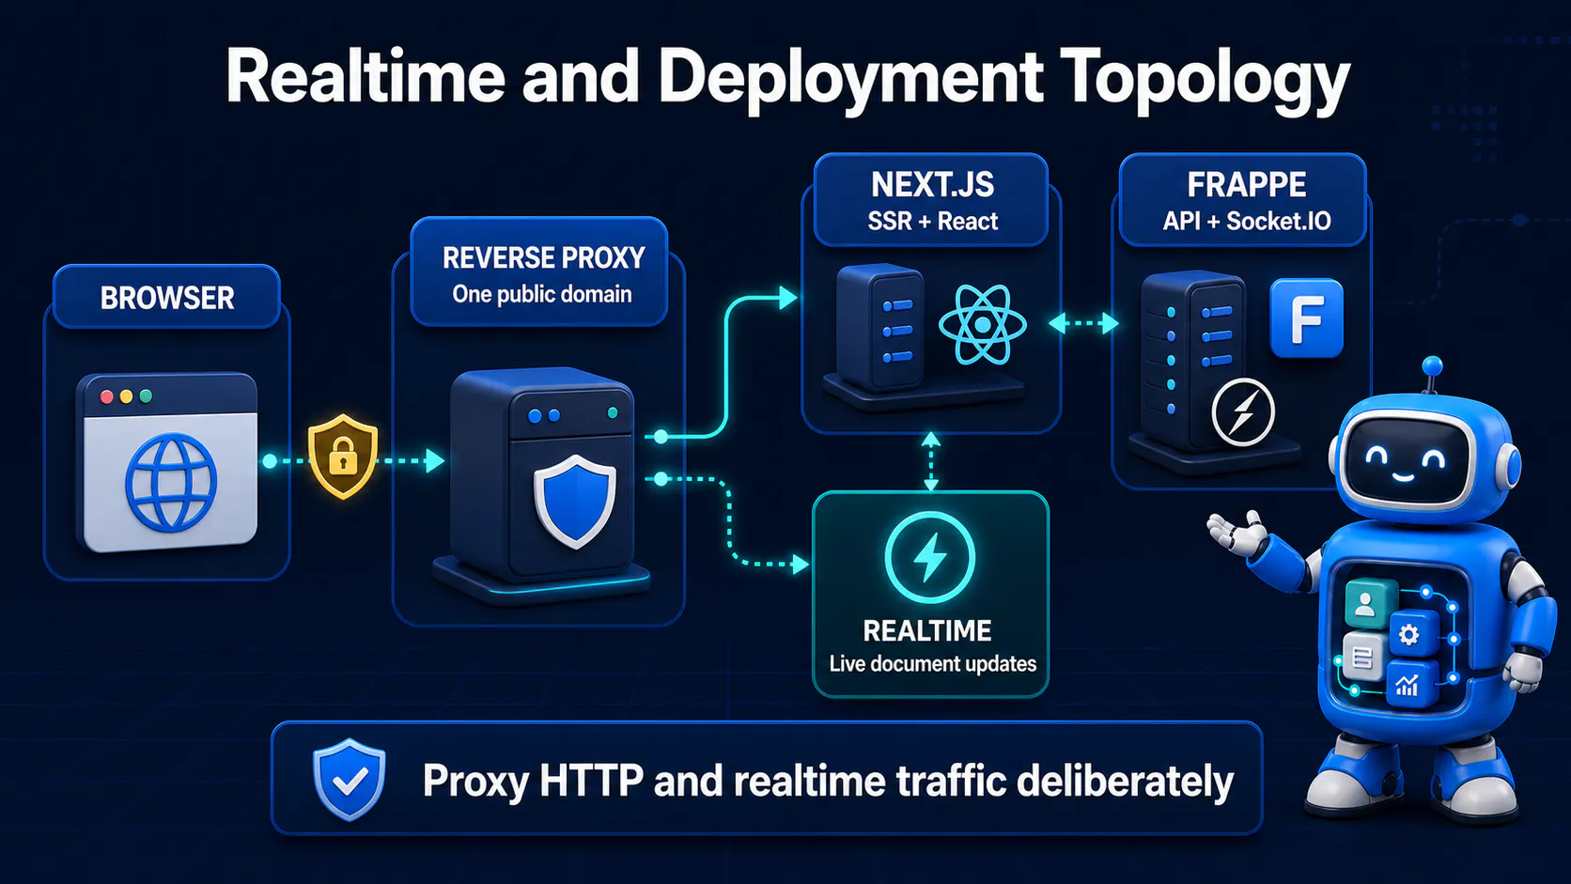
Task: Click 'One public domain' text
Action: tap(542, 294)
